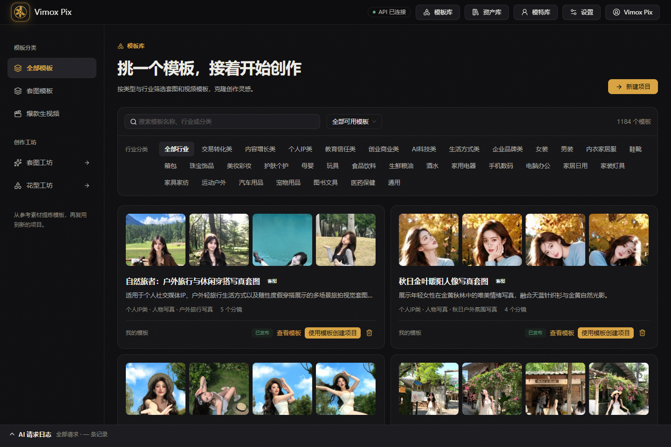Select 全部模板 in the sidebar
671x447 pixels.
pyautogui.click(x=52, y=68)
